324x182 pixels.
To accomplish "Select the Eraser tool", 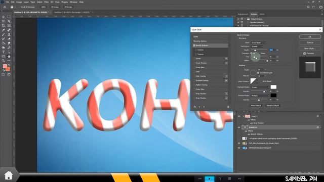I will pos(9,39).
